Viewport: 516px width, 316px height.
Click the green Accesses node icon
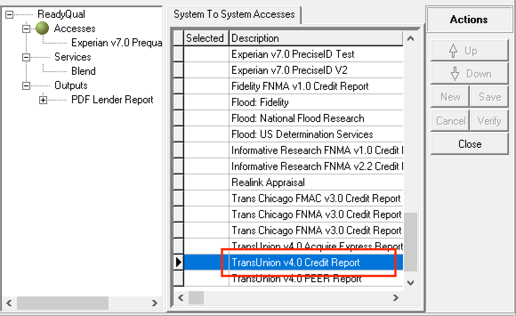42,28
